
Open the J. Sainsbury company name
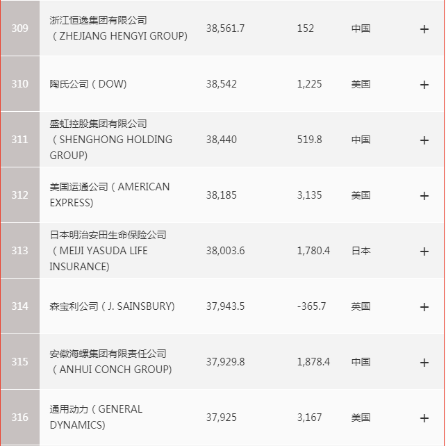click(x=112, y=306)
